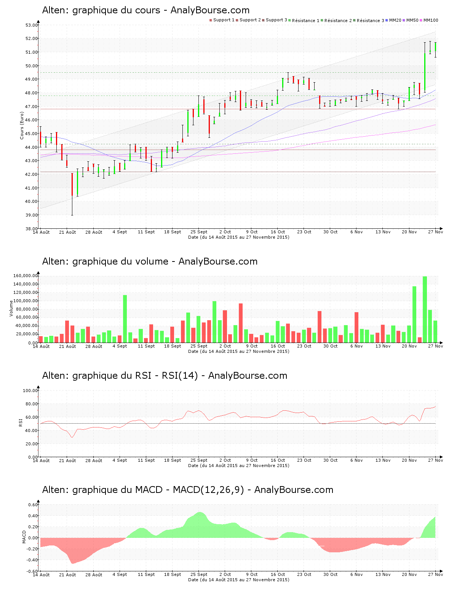Click '6 Nov' under the volume chart
This screenshot has width=457, height=590.
(356, 346)
